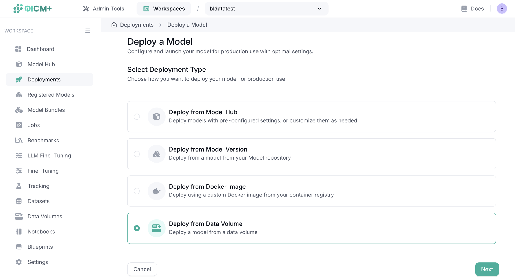515x280 pixels.
Task: Cancel the model deployment
Action: pos(142,269)
